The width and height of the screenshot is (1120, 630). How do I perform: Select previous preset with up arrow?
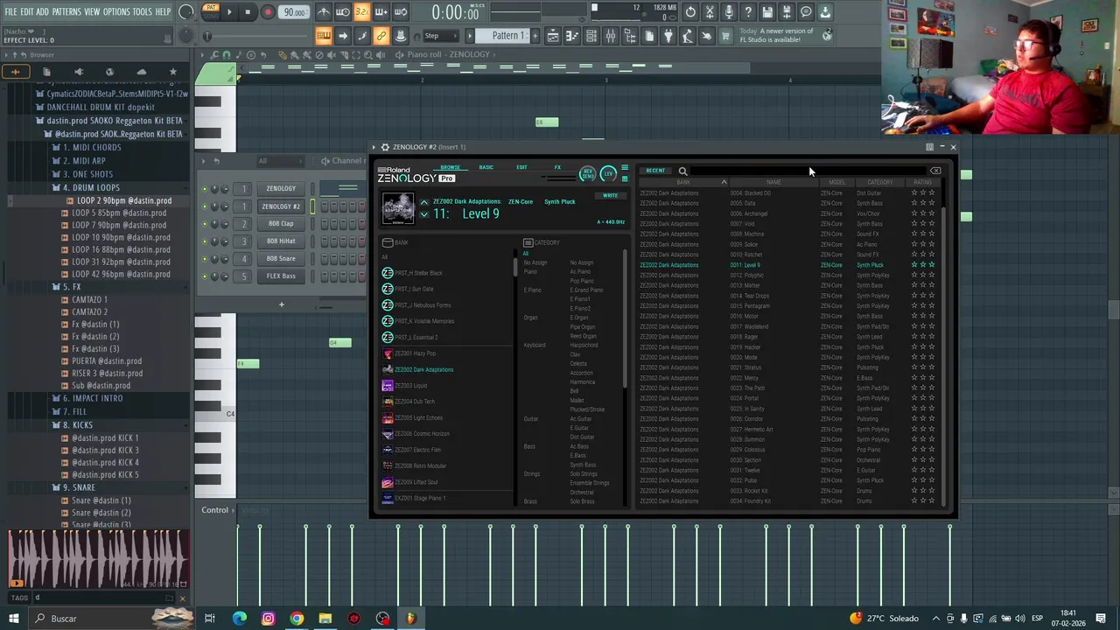point(424,203)
